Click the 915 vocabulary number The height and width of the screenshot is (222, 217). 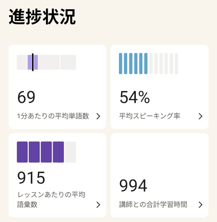(x=31, y=178)
